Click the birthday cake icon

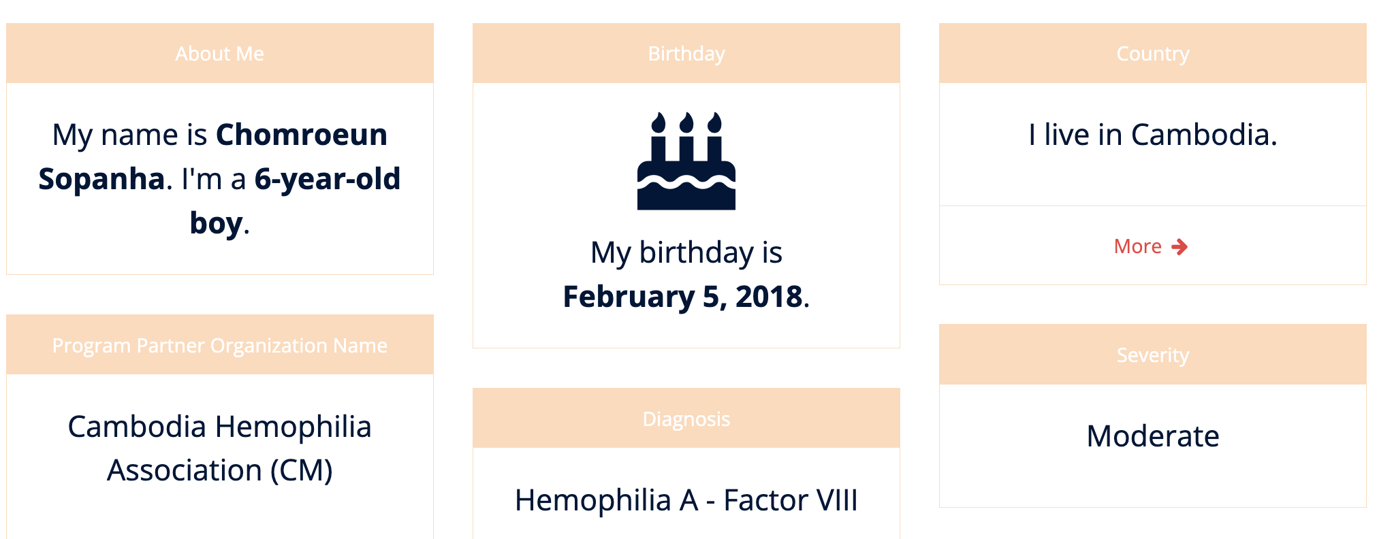click(686, 161)
